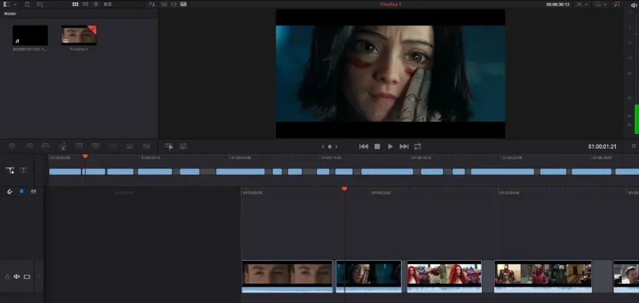Select the timeline viewer mode icon

tap(183, 4)
